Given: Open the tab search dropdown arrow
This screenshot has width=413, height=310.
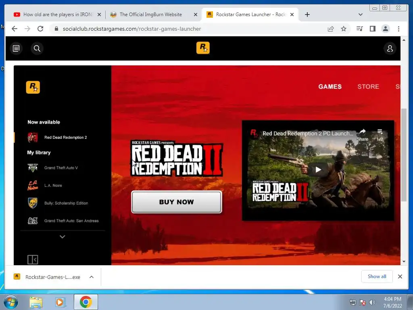Looking at the screenshot, I should pyautogui.click(x=361, y=15).
